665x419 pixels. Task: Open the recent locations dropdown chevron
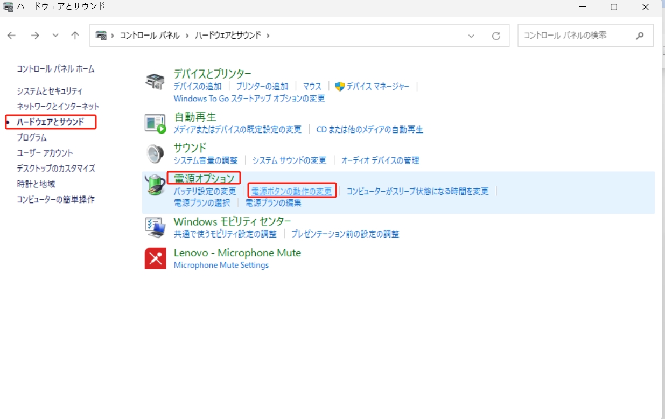[x=55, y=36]
